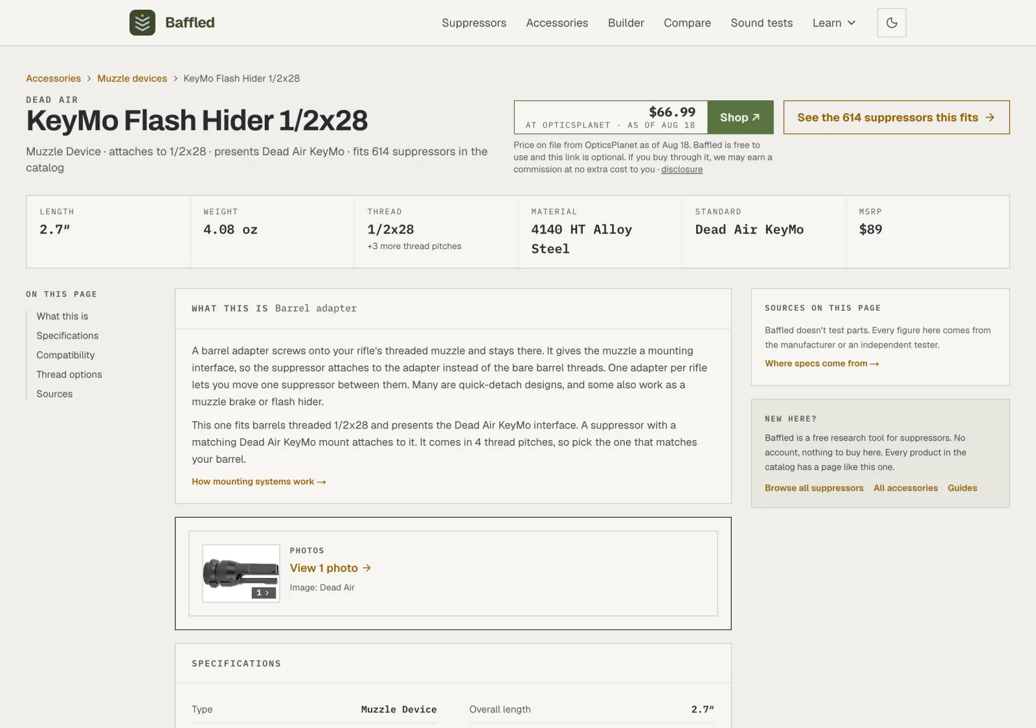The height and width of the screenshot is (728, 1036).
Task: Jump to Thread options section
Action: click(69, 375)
